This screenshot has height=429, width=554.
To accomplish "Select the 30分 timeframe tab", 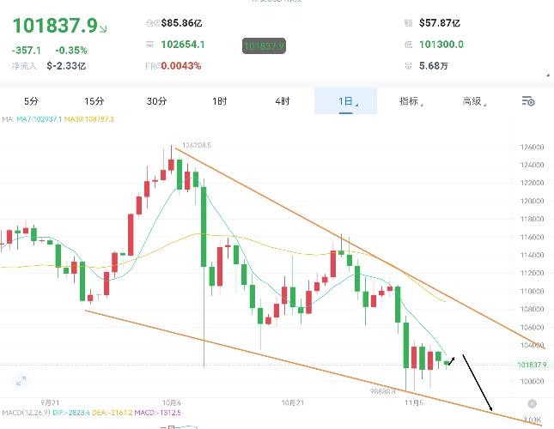I will point(156,101).
